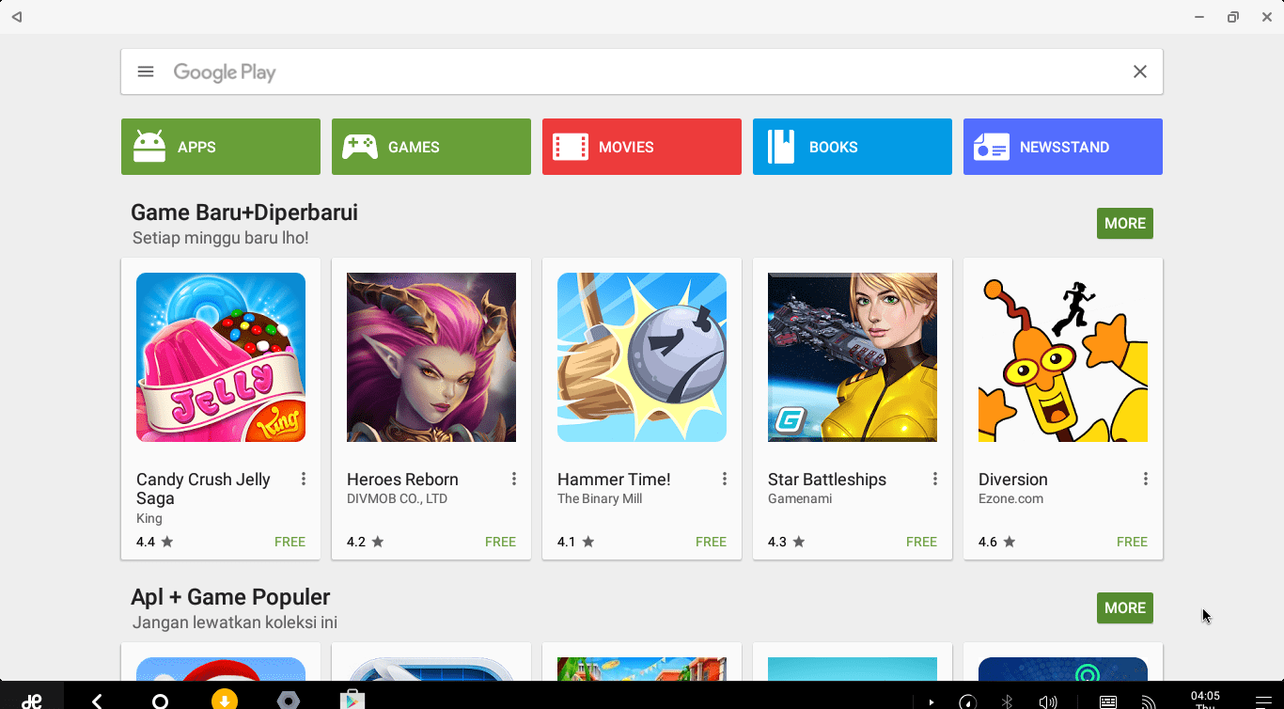Open the NEWSSTAND category

(1063, 147)
